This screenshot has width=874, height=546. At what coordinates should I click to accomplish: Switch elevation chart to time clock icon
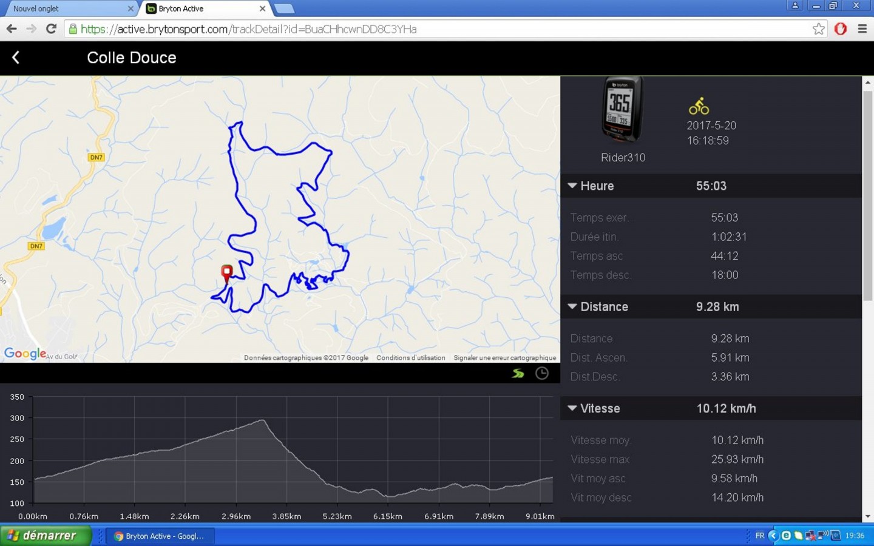(x=542, y=373)
